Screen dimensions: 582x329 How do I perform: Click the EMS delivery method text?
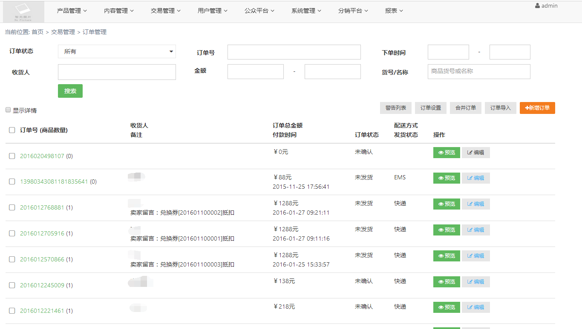point(400,177)
